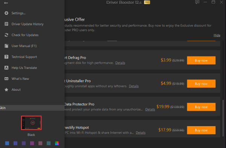Pick the indigo skin color swatch

[15, 143]
